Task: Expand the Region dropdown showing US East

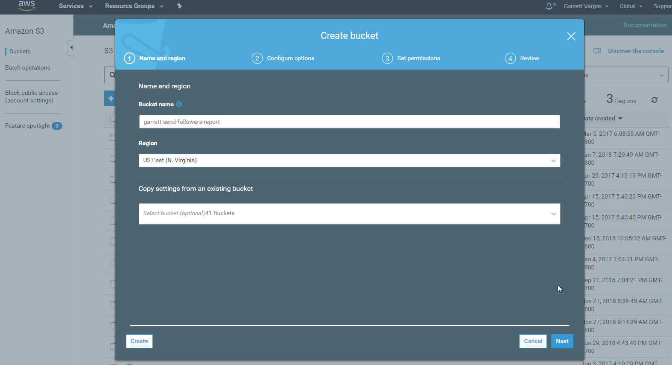Action: click(349, 161)
